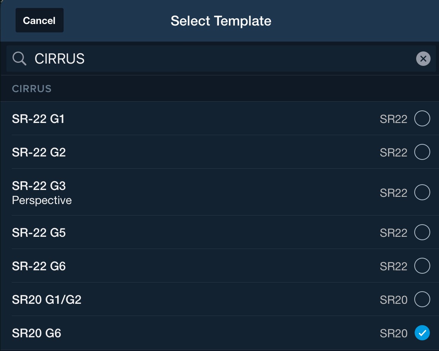The image size is (439, 351).
Task: Clear the CIRRUS search text
Action: point(423,59)
